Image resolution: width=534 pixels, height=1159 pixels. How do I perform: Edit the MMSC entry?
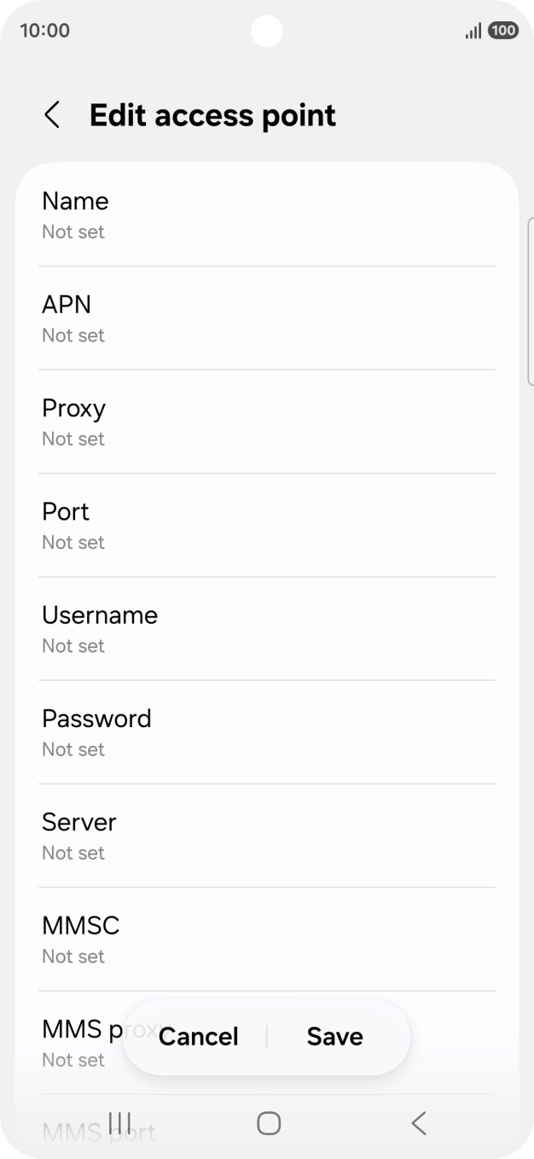coord(267,939)
